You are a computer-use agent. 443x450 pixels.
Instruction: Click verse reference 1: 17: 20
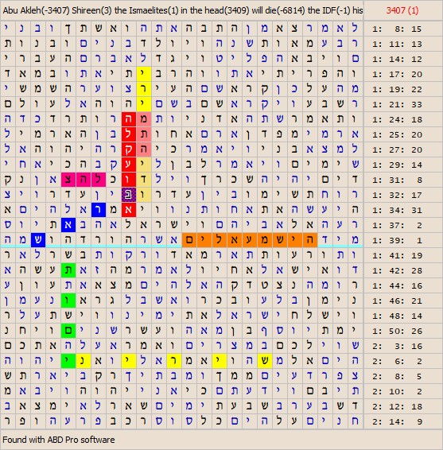397,74
